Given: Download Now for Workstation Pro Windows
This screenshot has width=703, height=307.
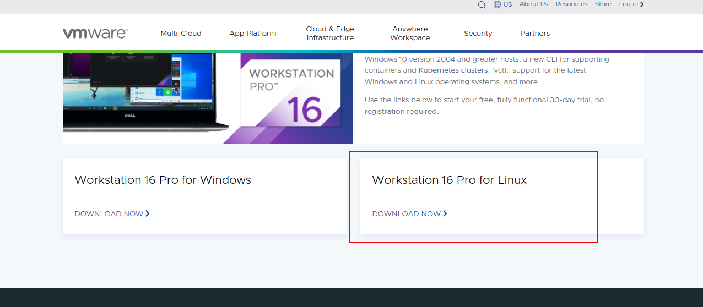Looking at the screenshot, I should point(112,213).
